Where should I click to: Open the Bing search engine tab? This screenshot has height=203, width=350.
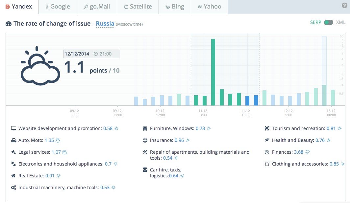coord(175,7)
